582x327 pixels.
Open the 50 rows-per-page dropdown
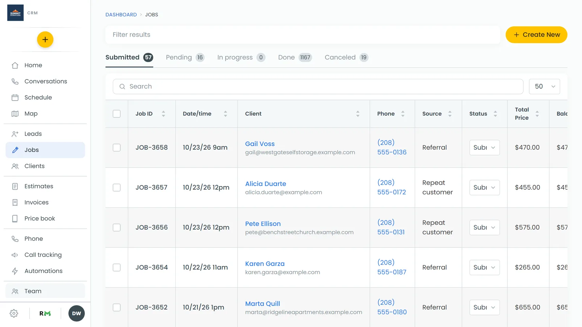point(545,86)
